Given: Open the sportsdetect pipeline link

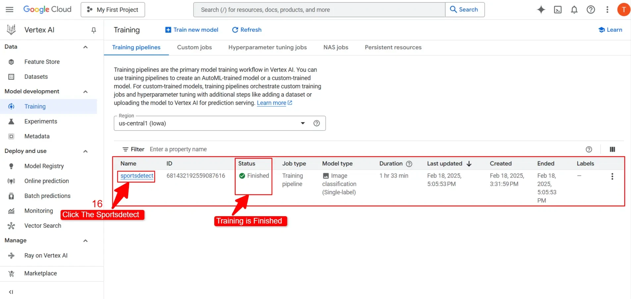Looking at the screenshot, I should (137, 176).
